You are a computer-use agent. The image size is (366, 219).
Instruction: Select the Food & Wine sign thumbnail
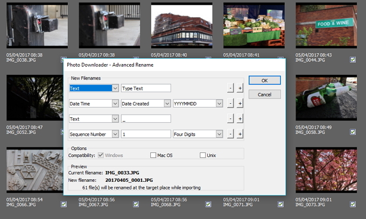click(326, 25)
